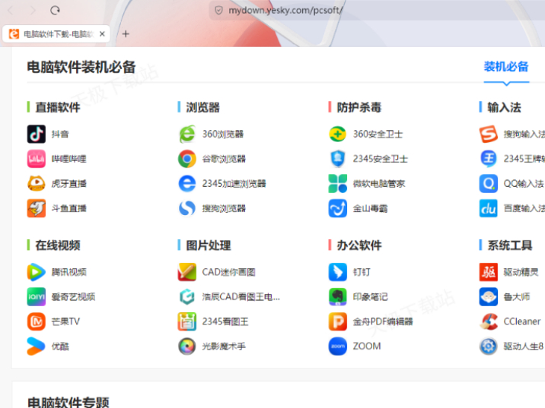Open the ZOOM app icon
Image resolution: width=545 pixels, height=408 pixels.
tap(337, 346)
